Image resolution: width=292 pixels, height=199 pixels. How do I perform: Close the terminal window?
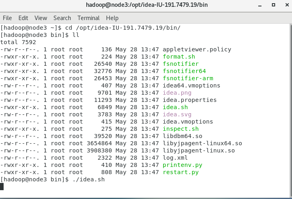[x=287, y=5]
